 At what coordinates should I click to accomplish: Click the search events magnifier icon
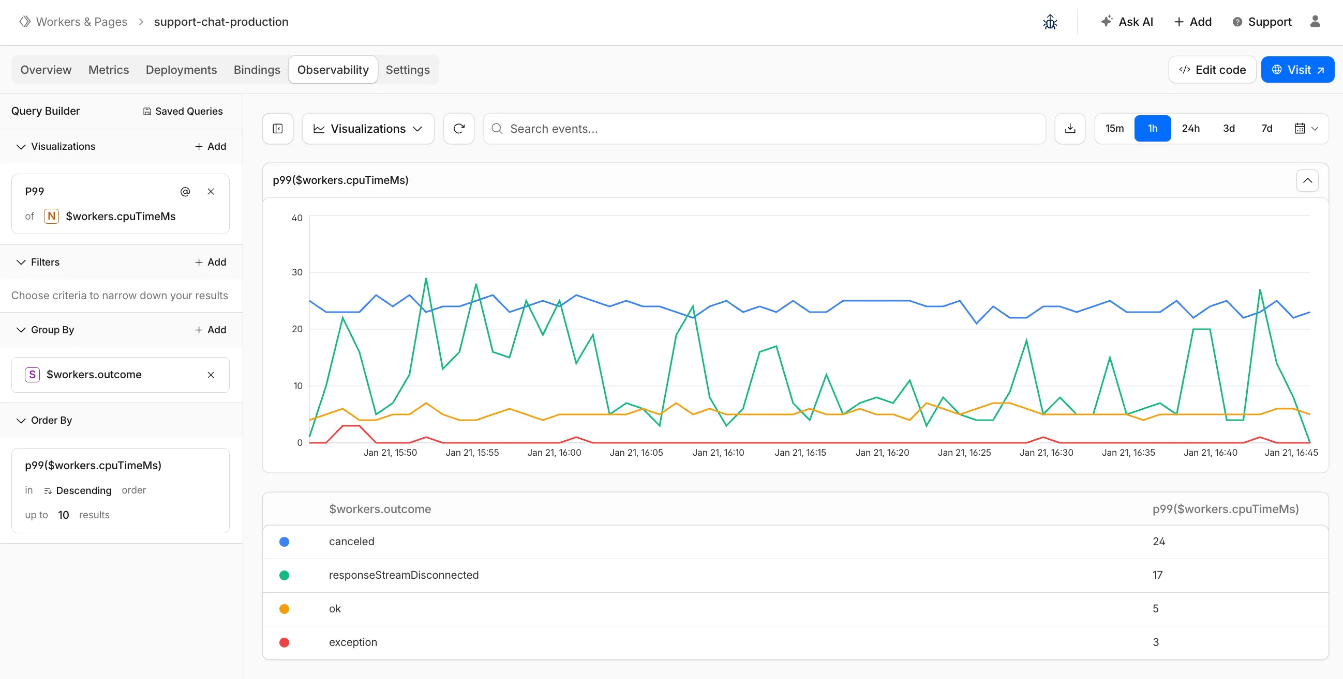click(496, 128)
